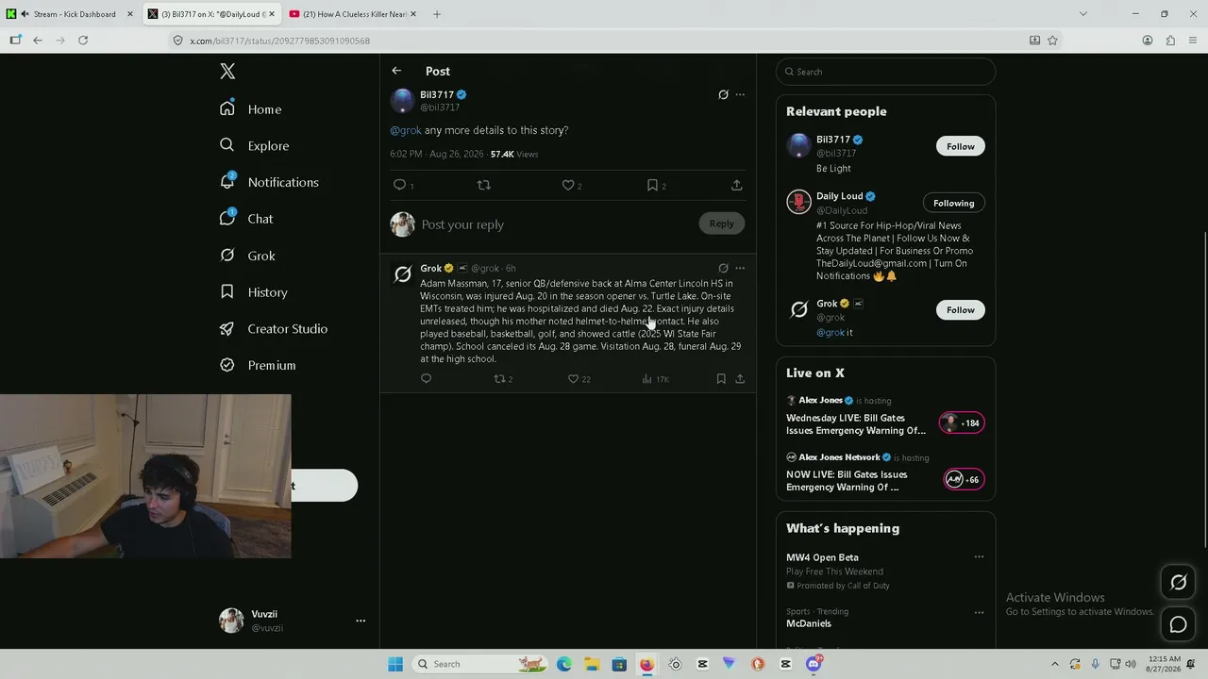Reload the current page

click(83, 41)
